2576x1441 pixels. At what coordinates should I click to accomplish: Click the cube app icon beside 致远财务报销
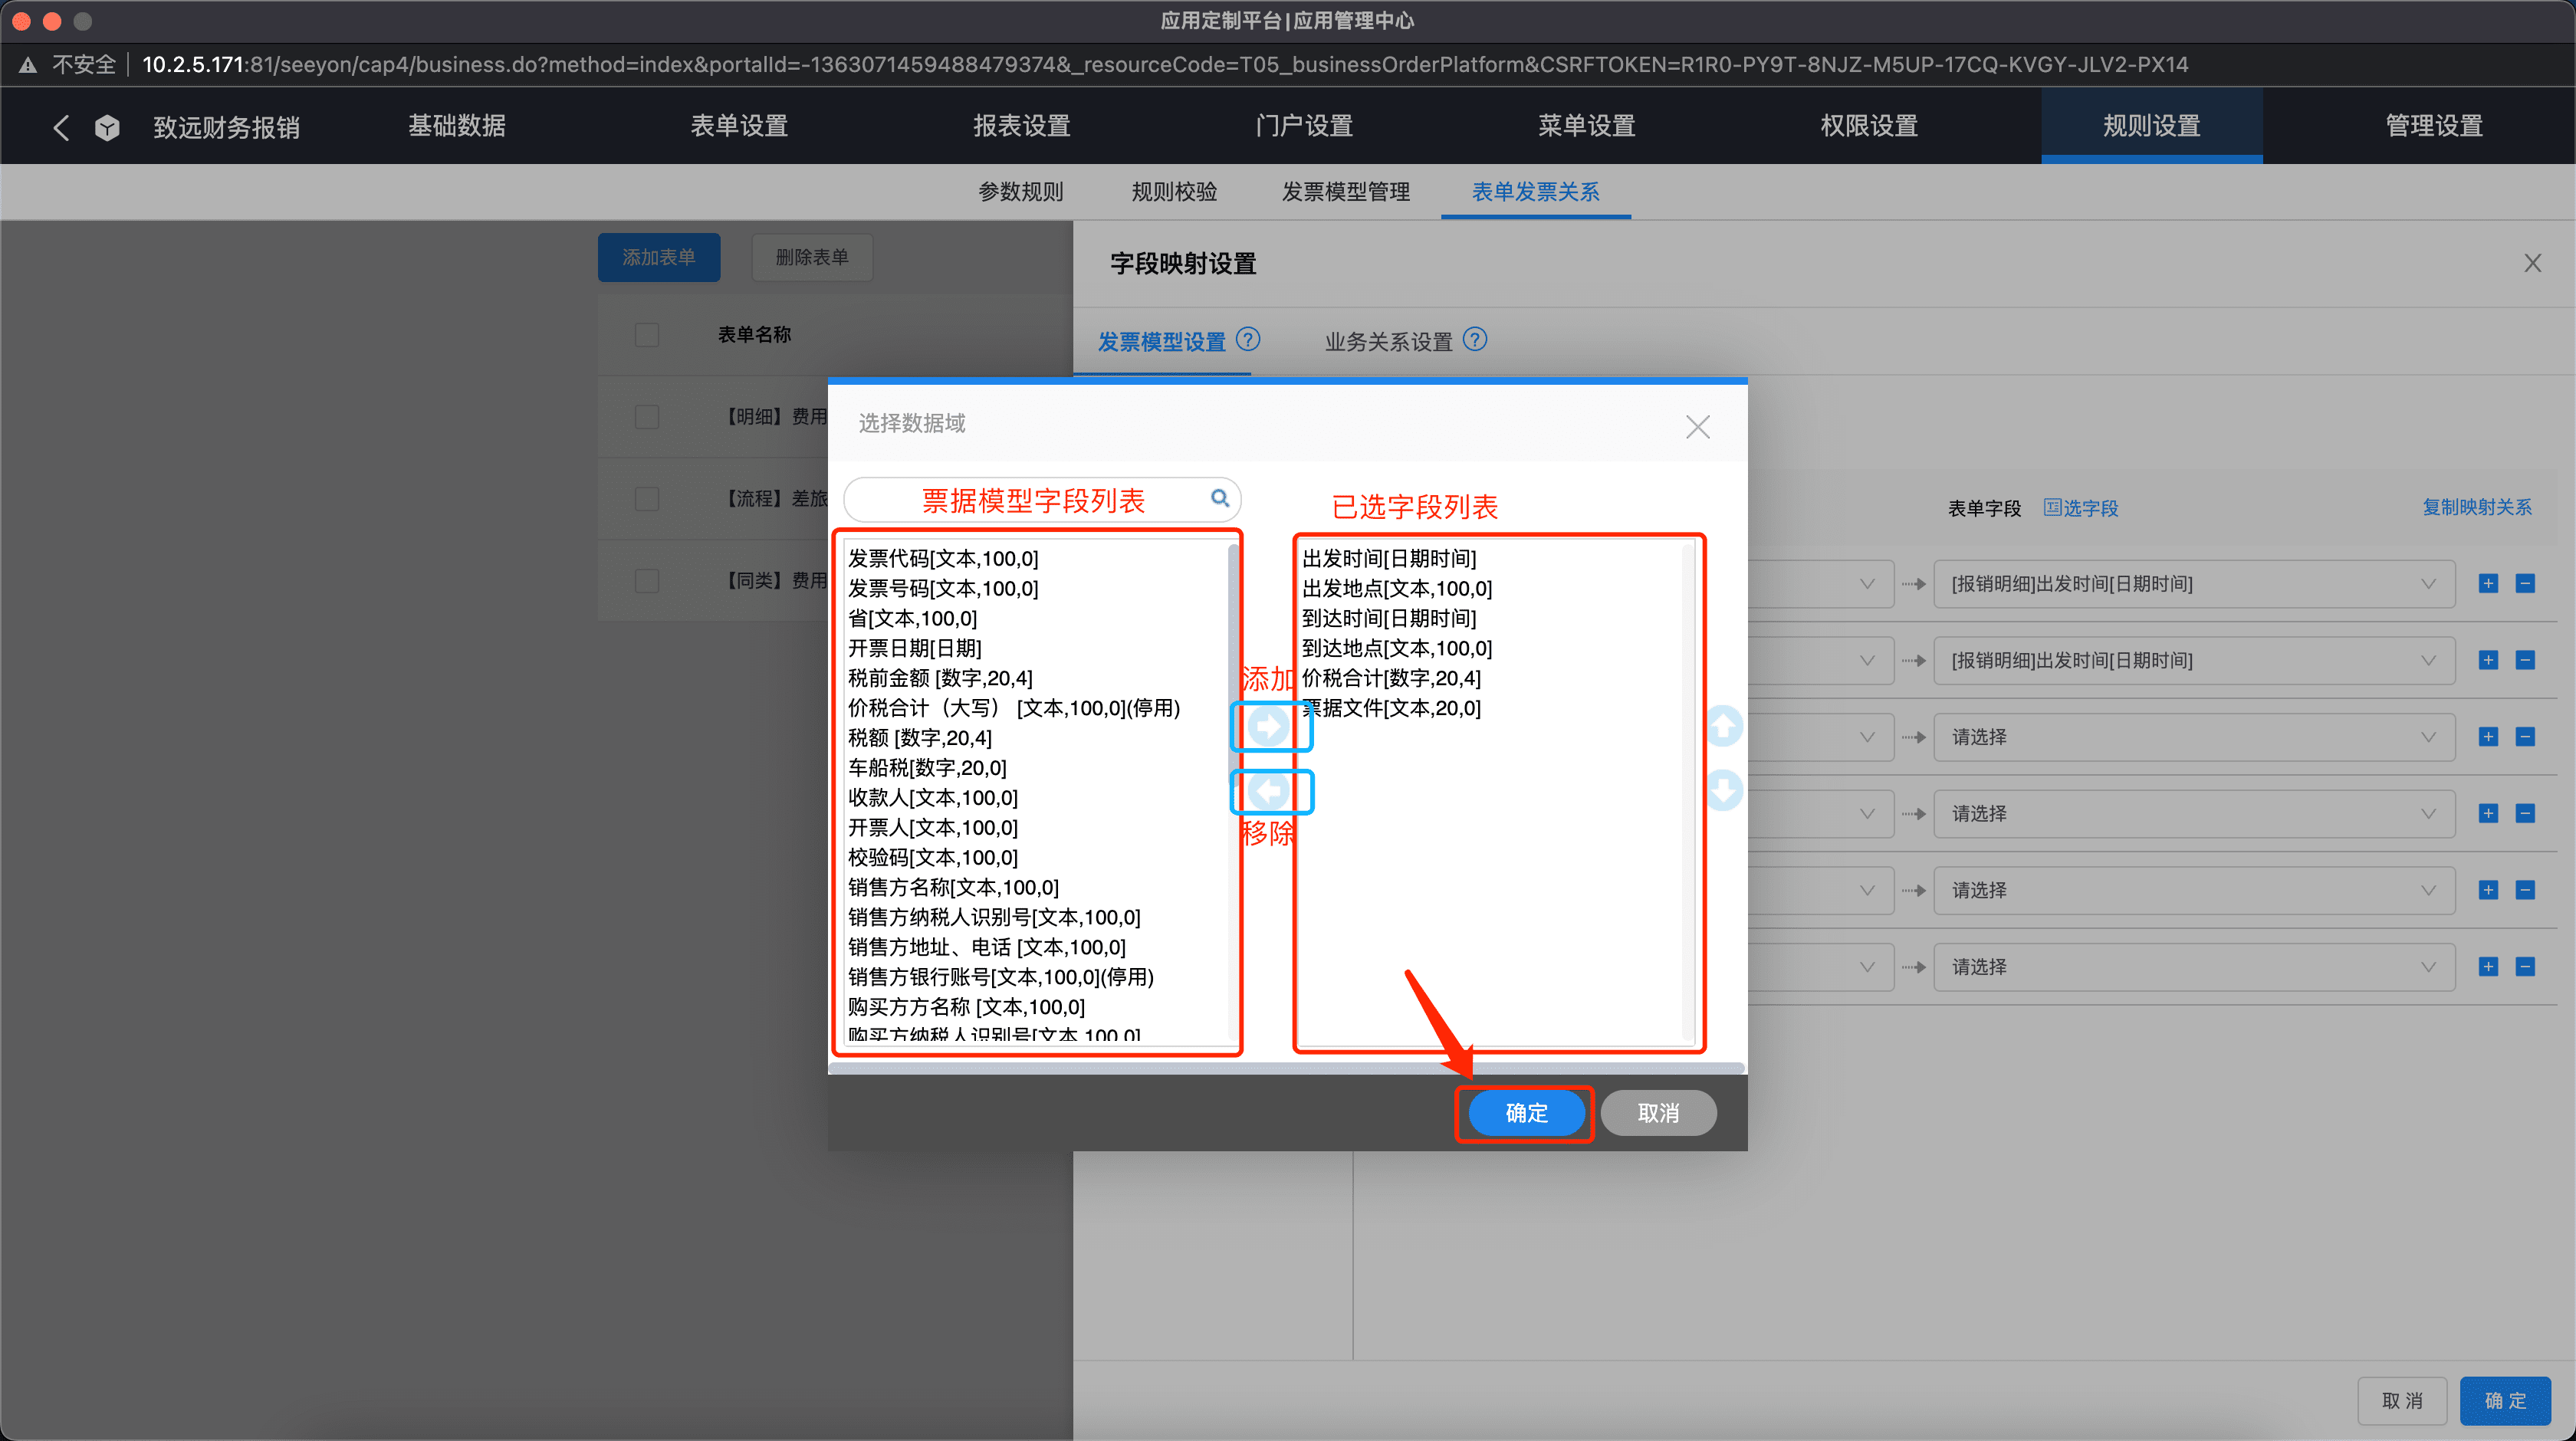coord(107,127)
